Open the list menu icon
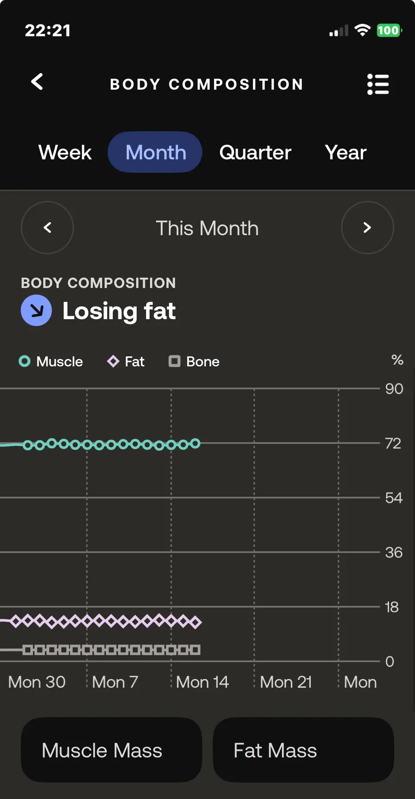Viewport: 415px width, 799px height. [378, 84]
